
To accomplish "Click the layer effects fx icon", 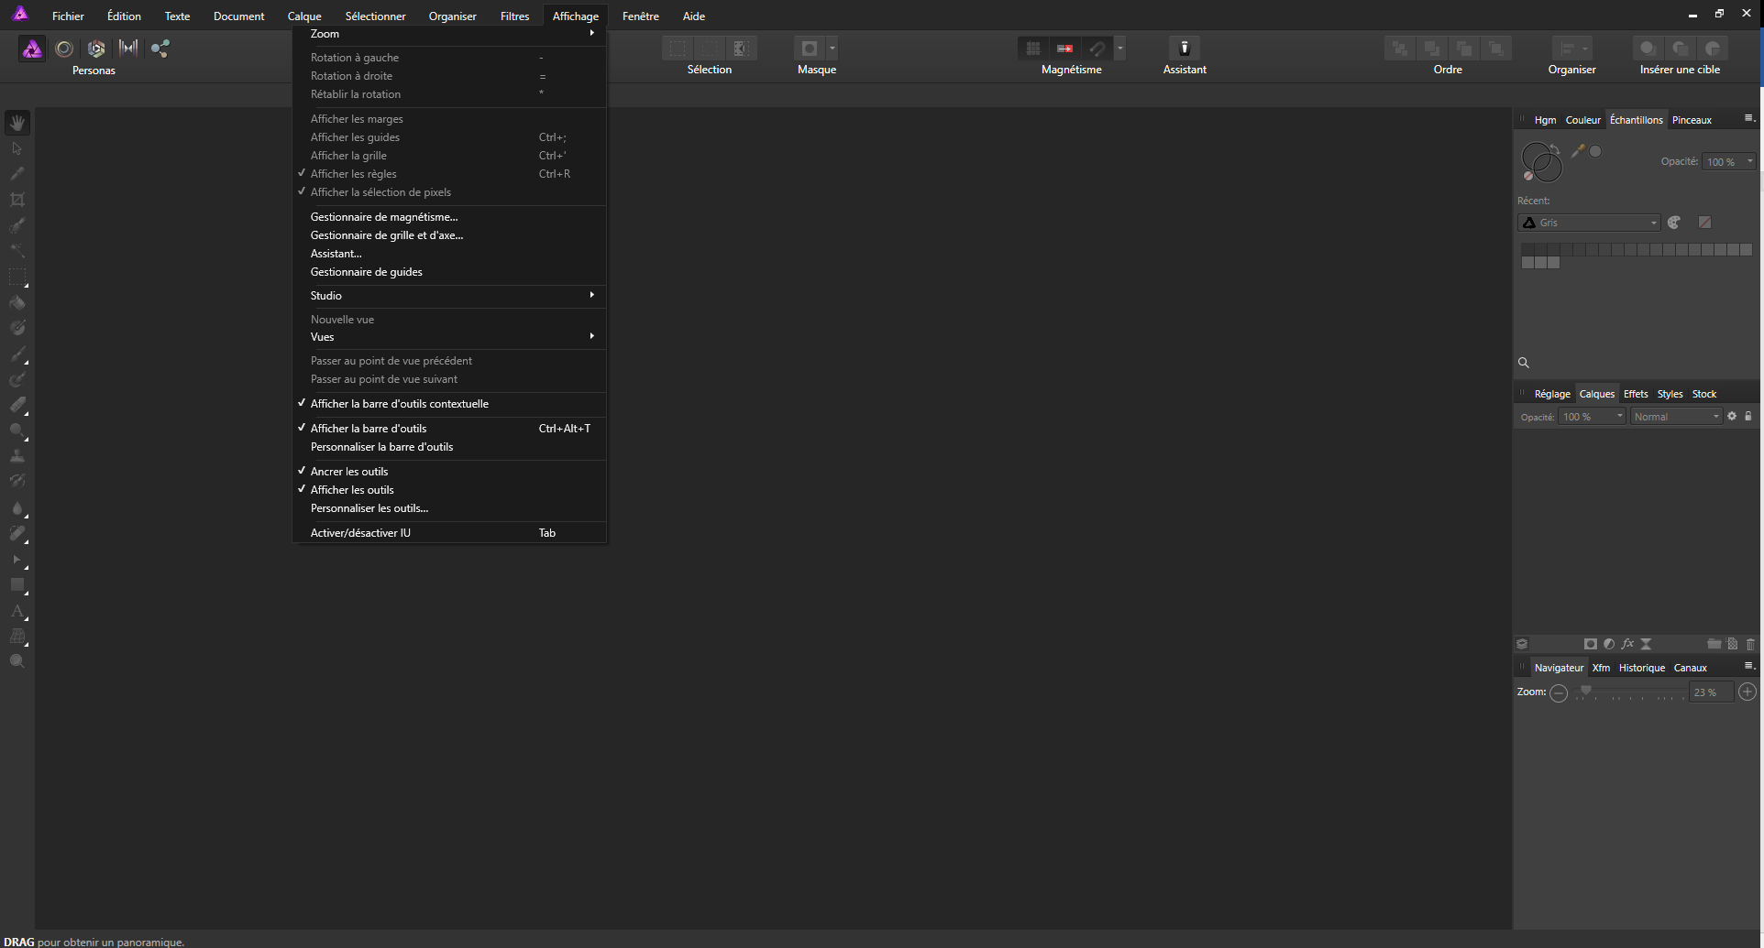I will (x=1627, y=644).
